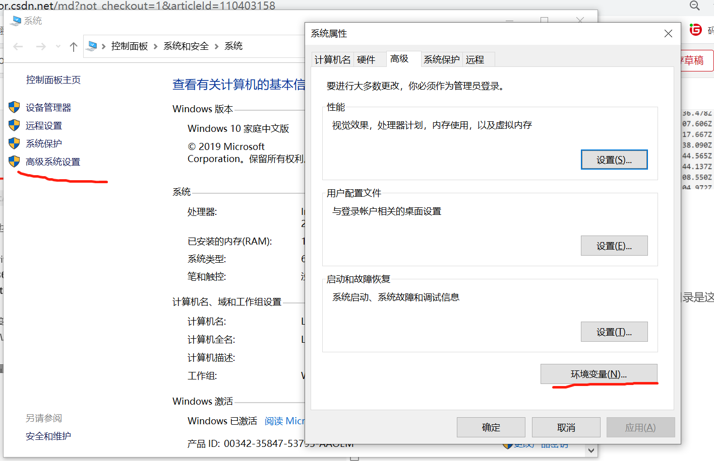Viewport: 714px width, 461px height.
Task: Click the 系统属性 dialog title text
Action: (x=329, y=34)
